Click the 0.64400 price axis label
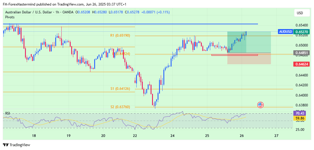The width and height of the screenshot is (314, 150). (x=302, y=75)
